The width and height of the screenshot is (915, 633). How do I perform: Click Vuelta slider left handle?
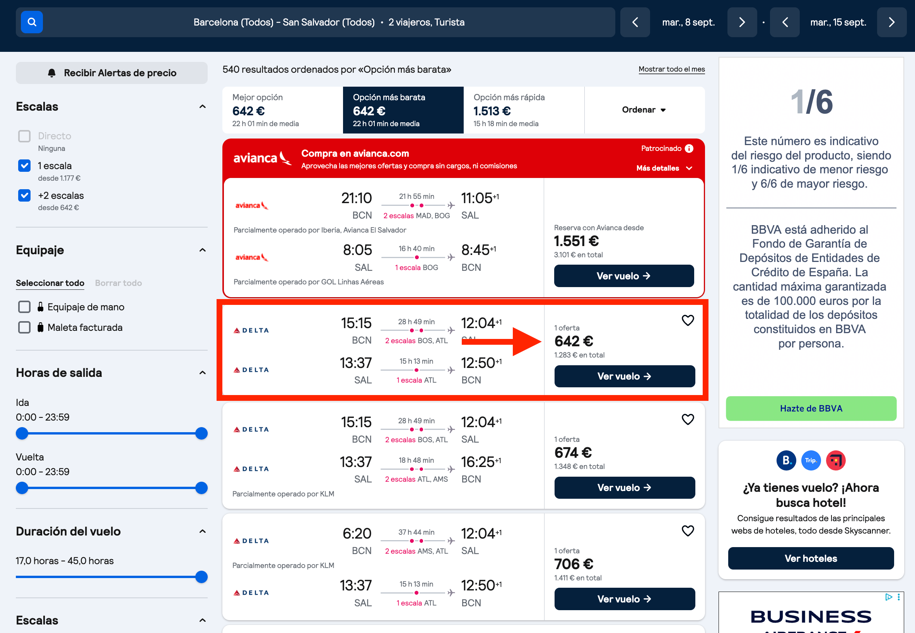tap(22, 488)
